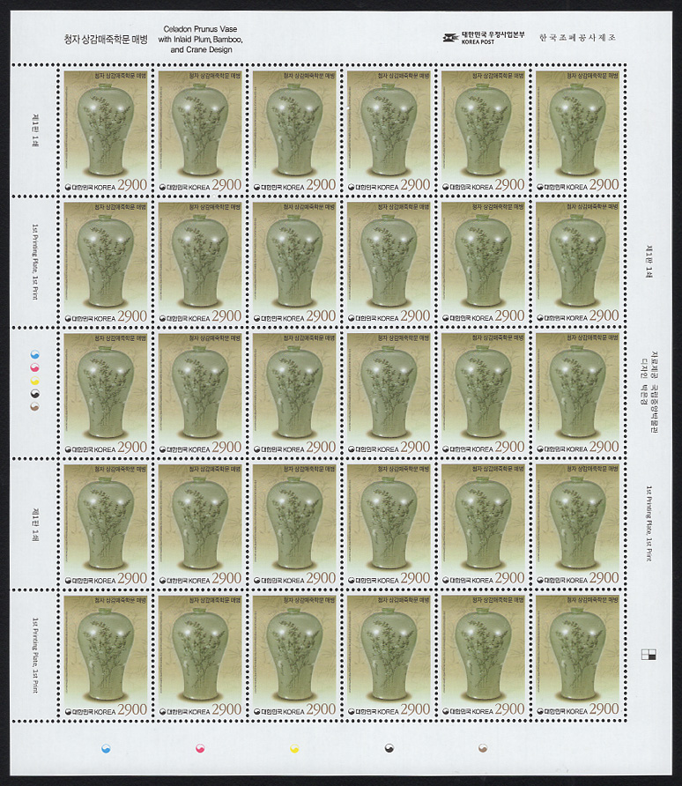Click 'and Crane Design' header line
The width and height of the screenshot is (682, 786).
tap(201, 49)
